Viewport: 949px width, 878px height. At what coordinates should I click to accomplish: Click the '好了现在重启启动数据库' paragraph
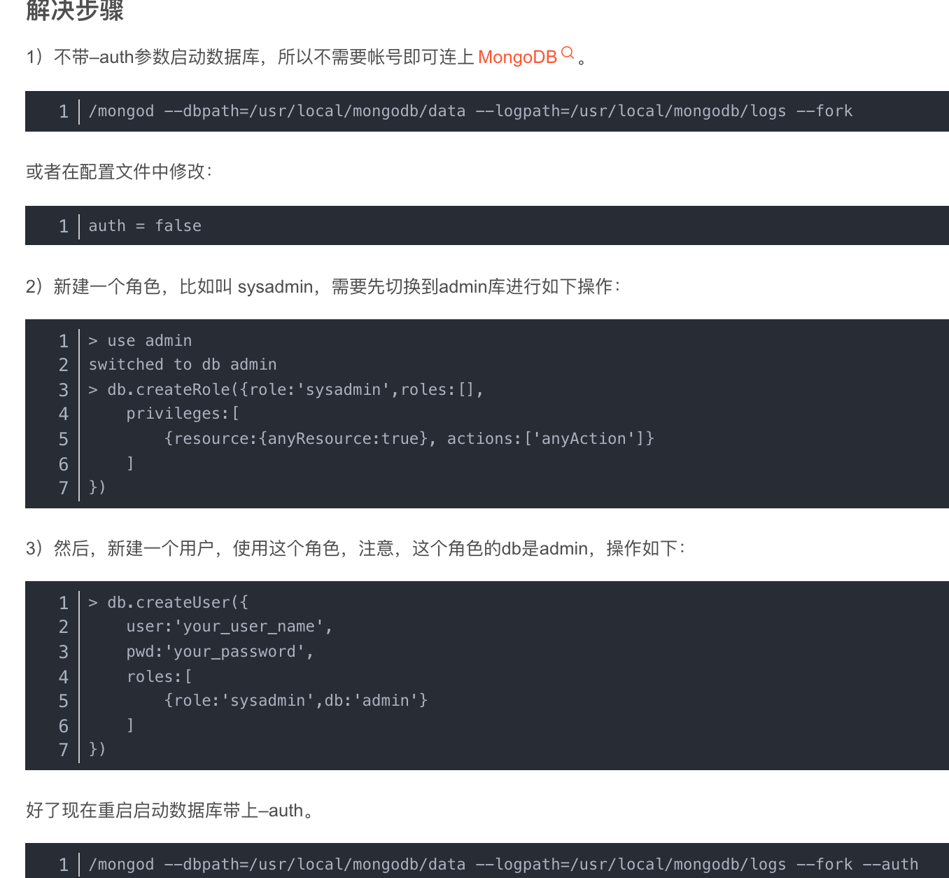pyautogui.click(x=171, y=811)
